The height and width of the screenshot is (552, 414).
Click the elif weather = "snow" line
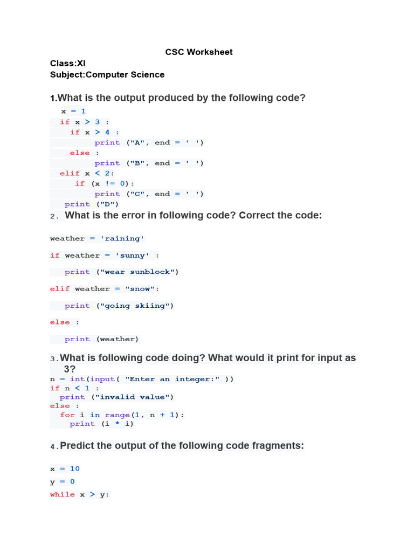(105, 288)
